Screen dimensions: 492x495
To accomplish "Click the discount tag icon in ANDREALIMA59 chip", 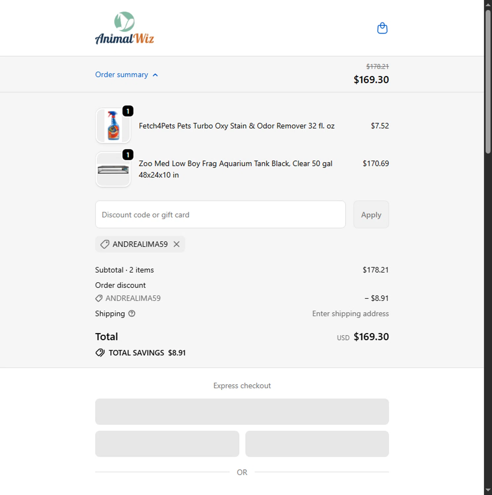I will (105, 244).
